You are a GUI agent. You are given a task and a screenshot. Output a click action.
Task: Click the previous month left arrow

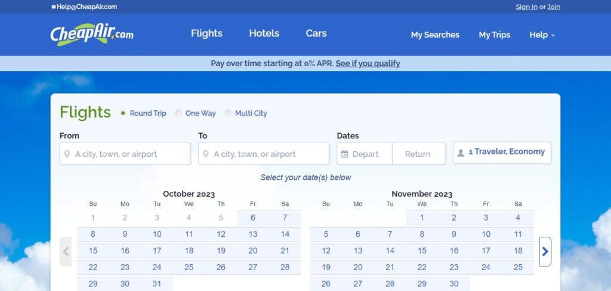66,252
